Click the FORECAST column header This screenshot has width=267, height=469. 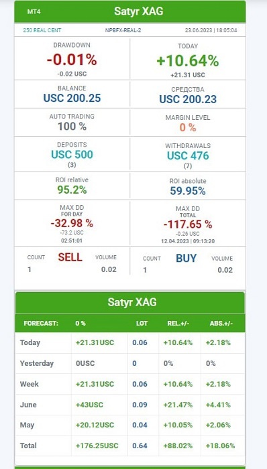pos(41,324)
